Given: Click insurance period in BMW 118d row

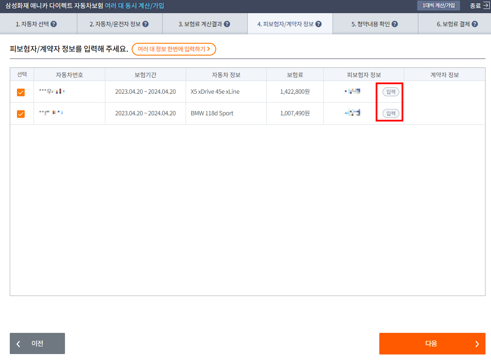Looking at the screenshot, I should (x=145, y=113).
